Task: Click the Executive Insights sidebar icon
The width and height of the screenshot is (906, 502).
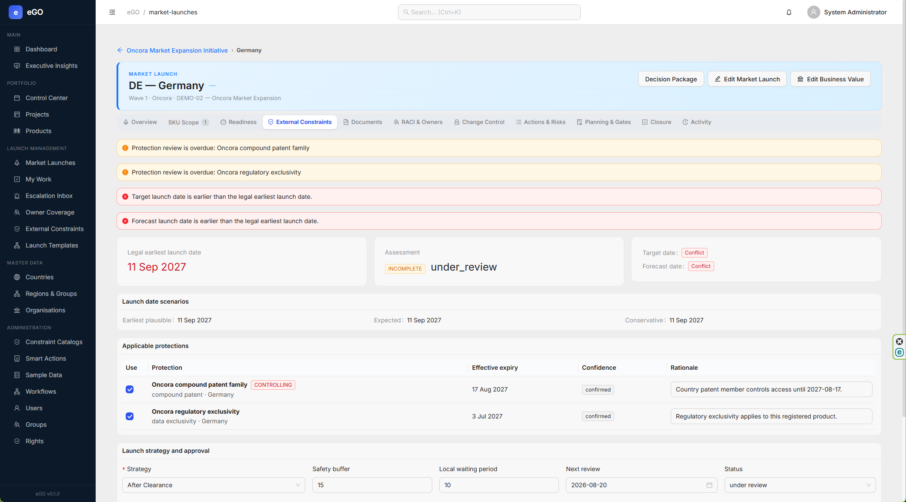Action: point(17,66)
